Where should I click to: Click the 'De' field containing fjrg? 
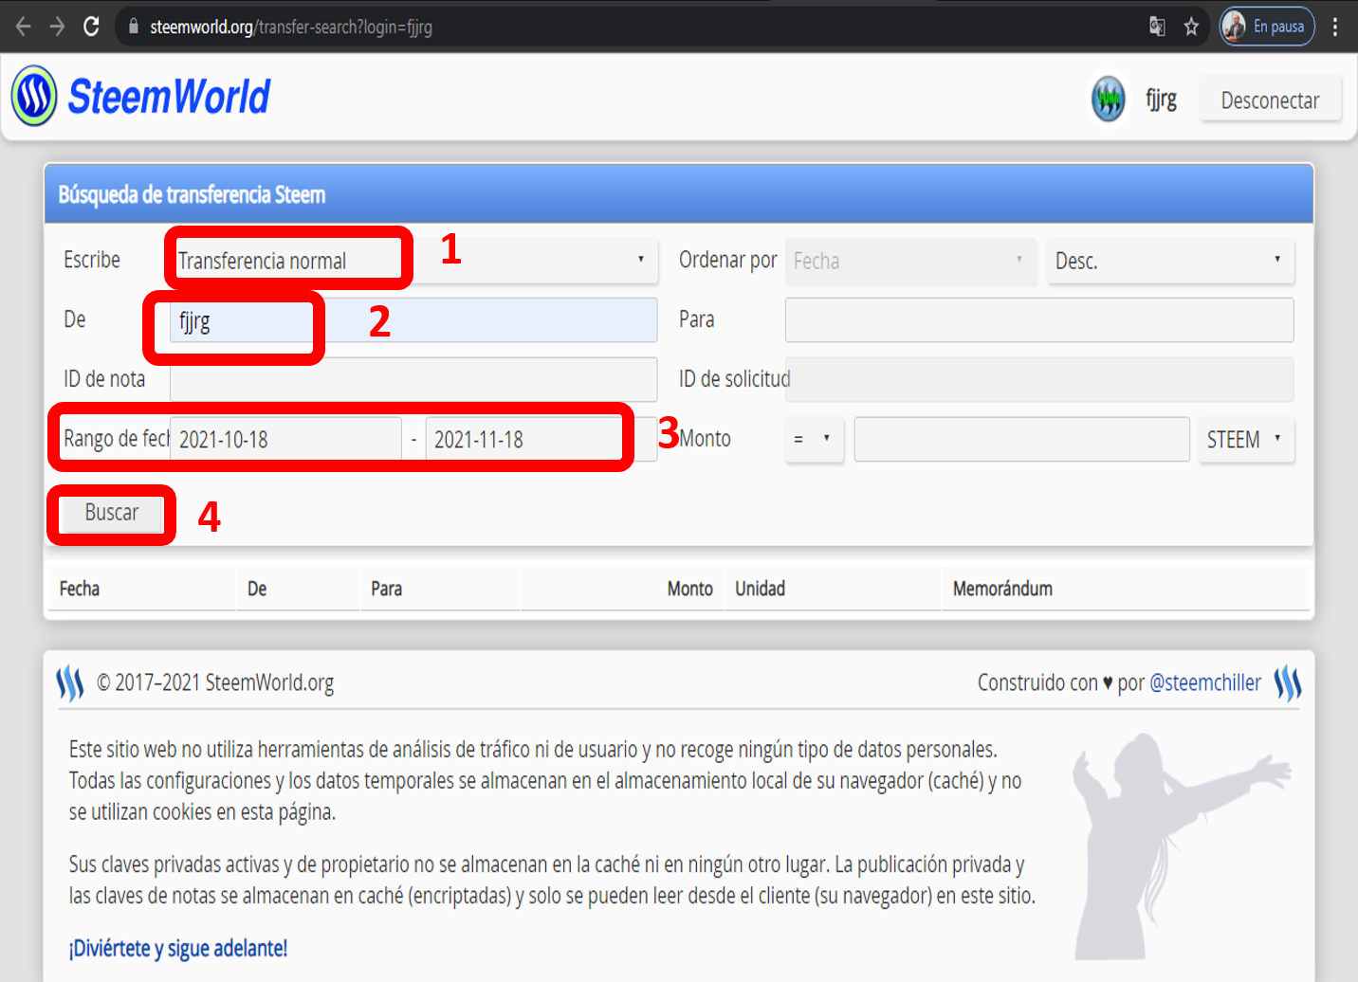tap(413, 320)
